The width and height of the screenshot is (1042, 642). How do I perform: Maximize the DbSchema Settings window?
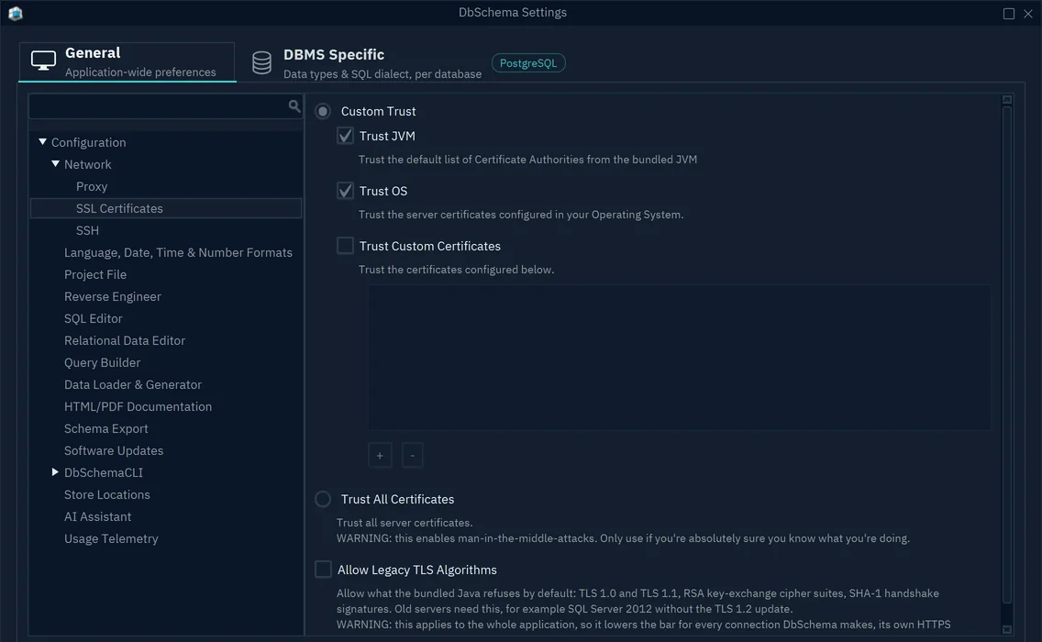pyautogui.click(x=1009, y=13)
